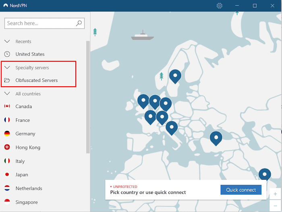
Task: Click the Canada flag icon
Action: [7, 106]
